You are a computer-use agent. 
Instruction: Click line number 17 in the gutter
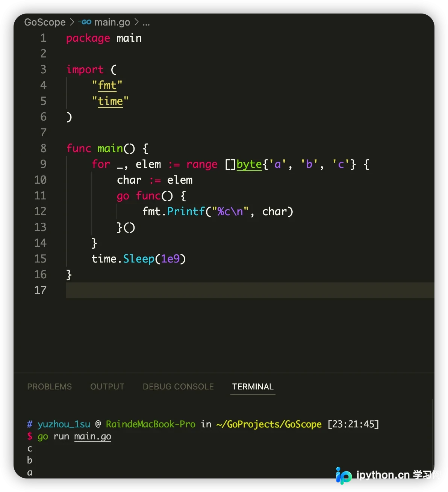[40, 290]
